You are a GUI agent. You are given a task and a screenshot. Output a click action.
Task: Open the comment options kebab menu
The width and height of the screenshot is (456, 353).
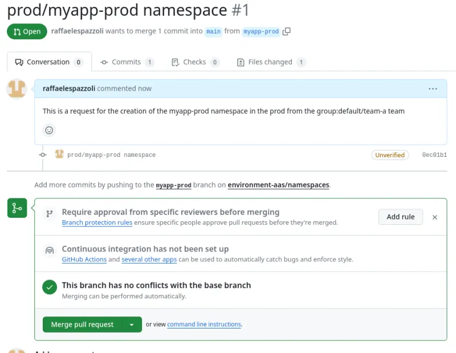433,88
